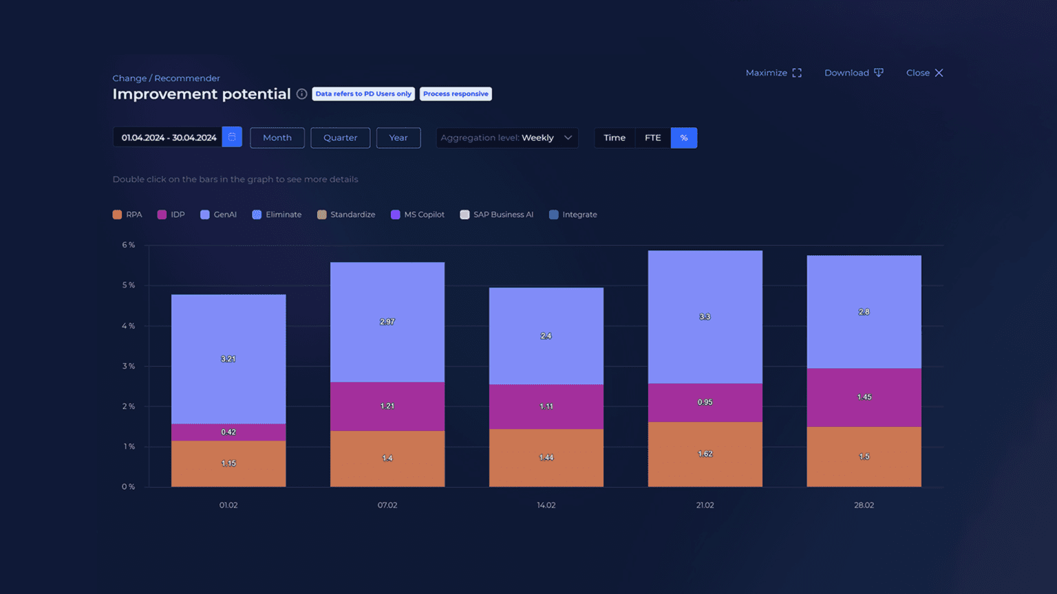Click the RPA legend icon
This screenshot has height=594, width=1057.
pos(116,214)
